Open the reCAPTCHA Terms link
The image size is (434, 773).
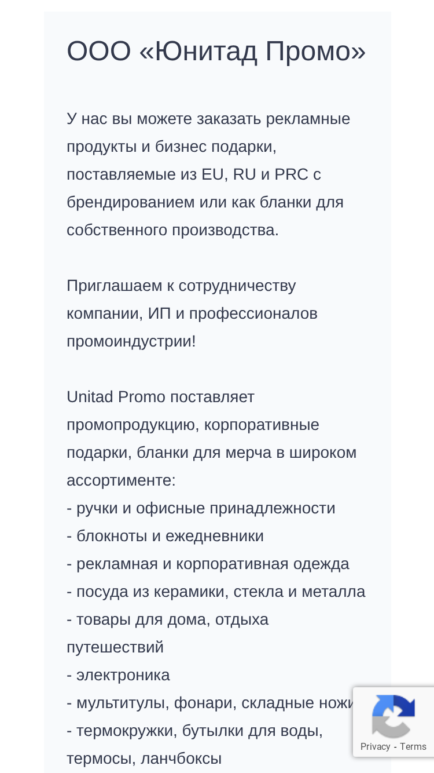pos(413,746)
